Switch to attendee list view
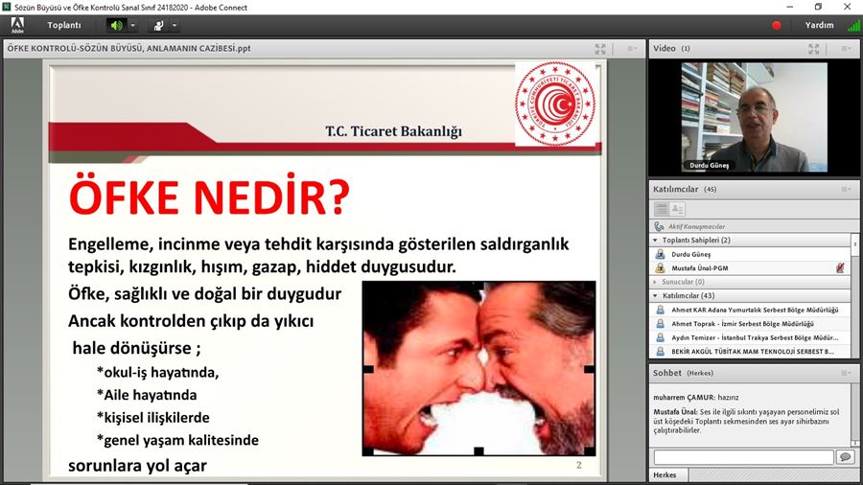The height and width of the screenshot is (485, 863). 661,209
